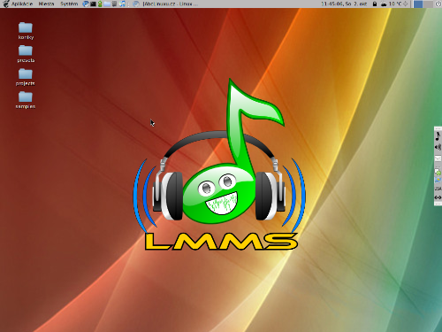Click the blue colorful launcher before the panel separator

tap(122, 4)
